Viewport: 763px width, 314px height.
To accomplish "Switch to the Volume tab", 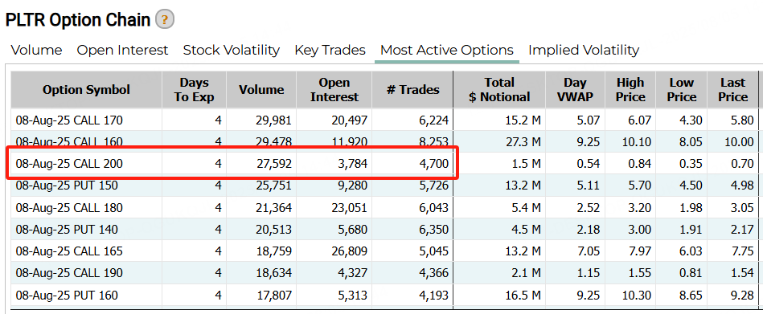I will coord(36,50).
